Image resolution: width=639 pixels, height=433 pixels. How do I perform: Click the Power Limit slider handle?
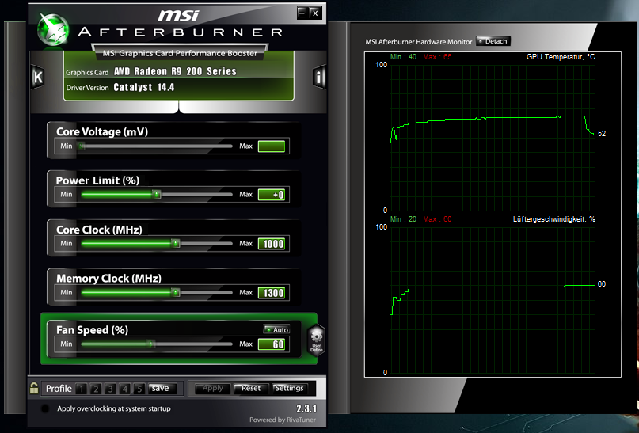pyautogui.click(x=157, y=195)
